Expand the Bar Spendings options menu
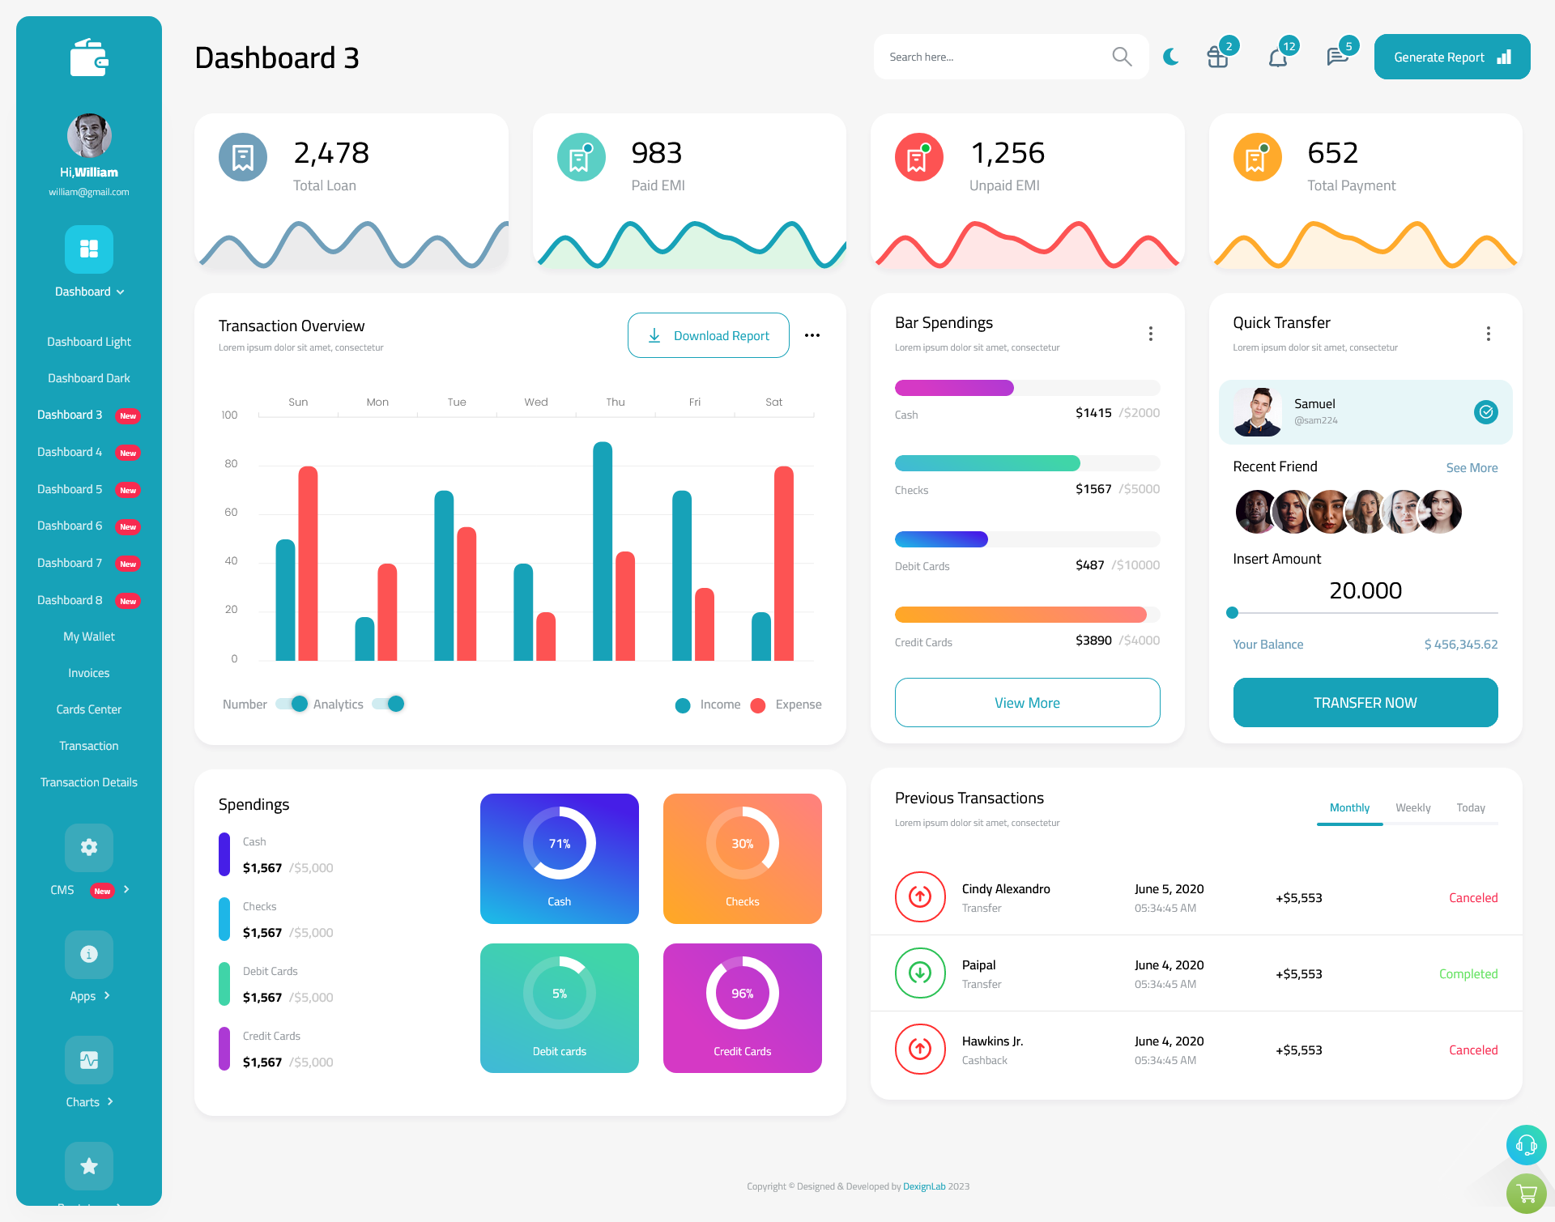1555x1222 pixels. click(1151, 332)
